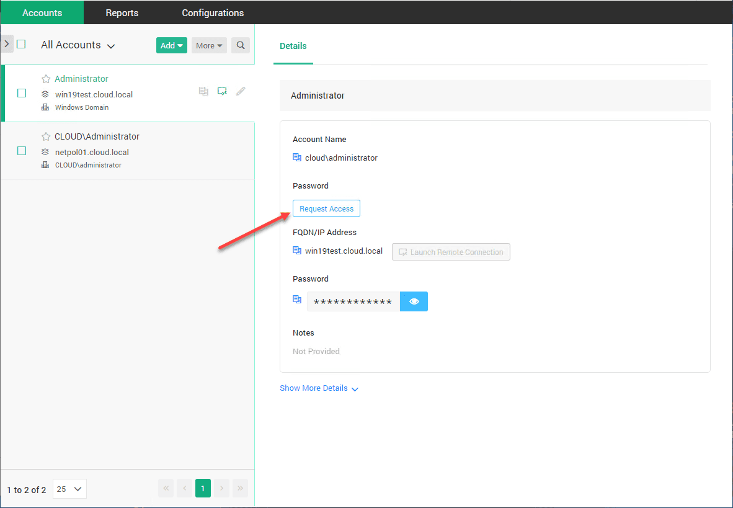Select the Administrator account name
The width and height of the screenshot is (733, 508).
(x=81, y=79)
